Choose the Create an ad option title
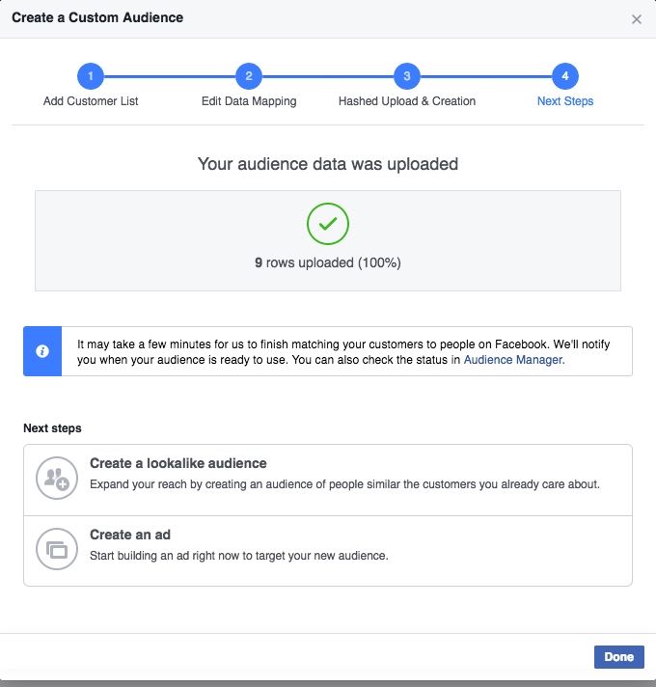Image resolution: width=656 pixels, height=687 pixels. pyautogui.click(x=130, y=535)
